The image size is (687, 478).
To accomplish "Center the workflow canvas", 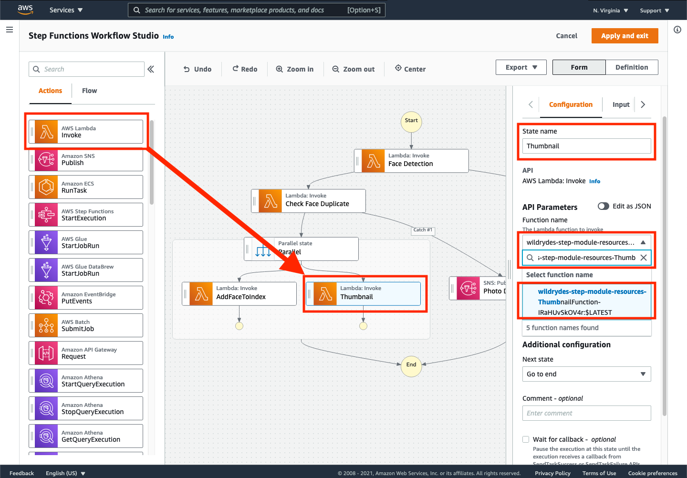I will click(x=410, y=69).
